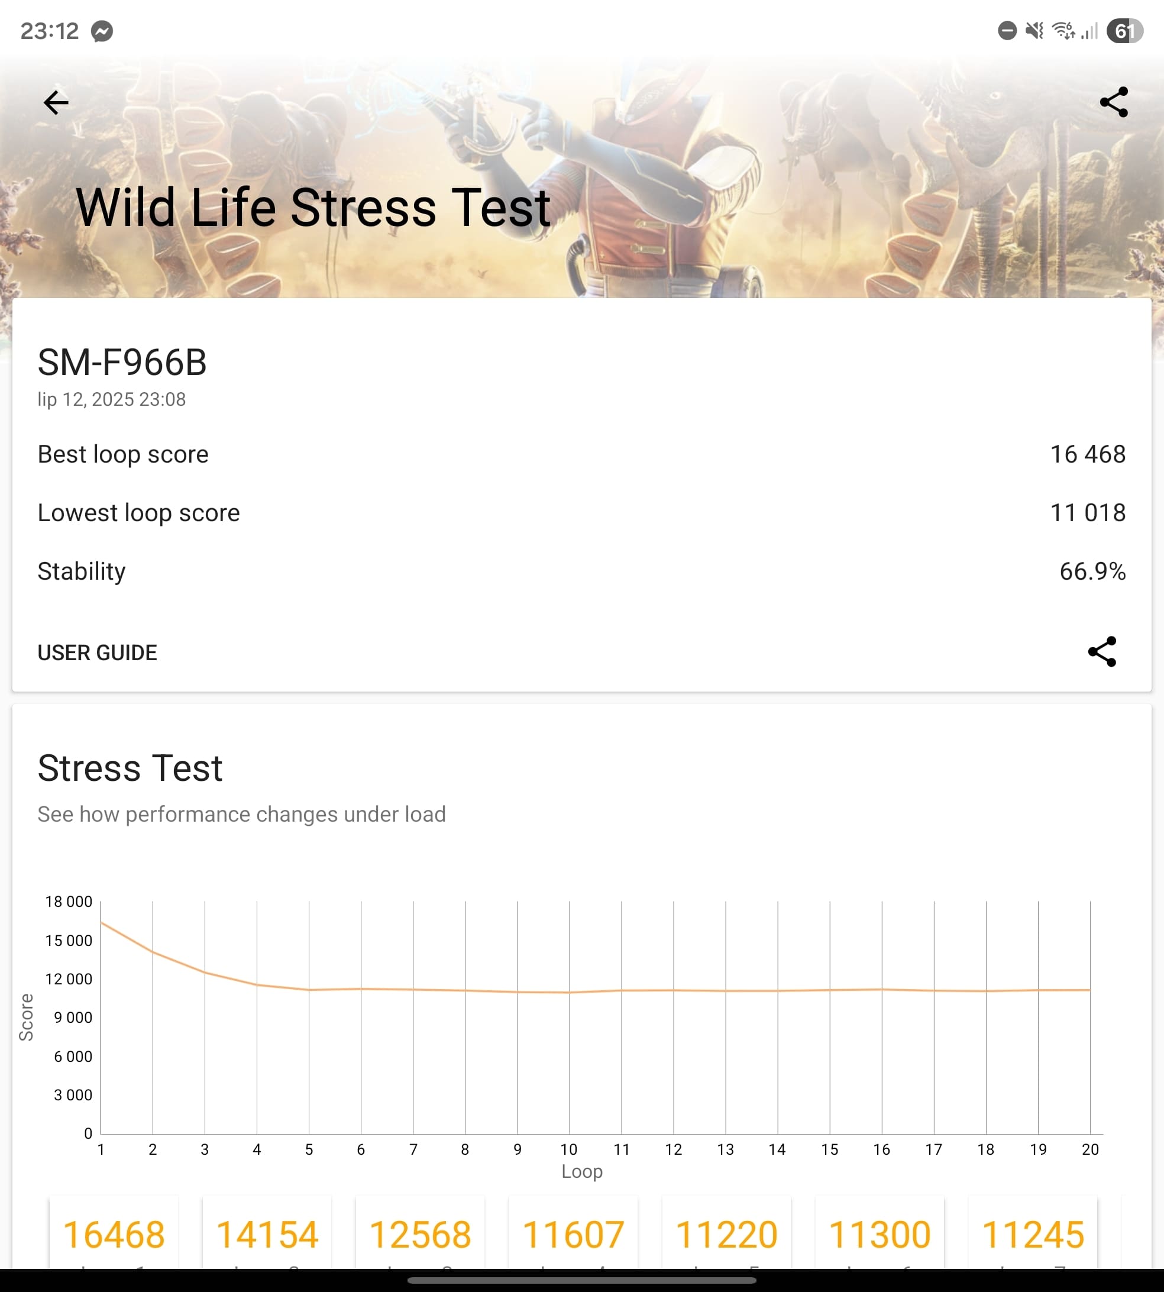Tap the Wi-Fi status icon
Screen dimensions: 1164x1292
pos(1063,31)
